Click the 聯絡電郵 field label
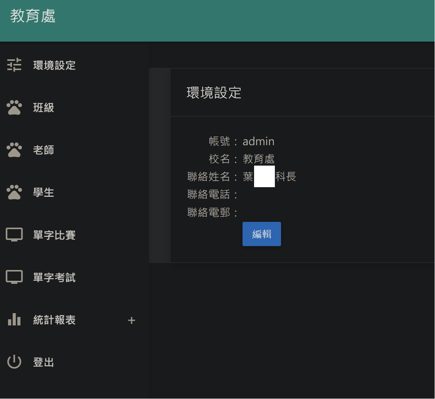 (x=209, y=213)
